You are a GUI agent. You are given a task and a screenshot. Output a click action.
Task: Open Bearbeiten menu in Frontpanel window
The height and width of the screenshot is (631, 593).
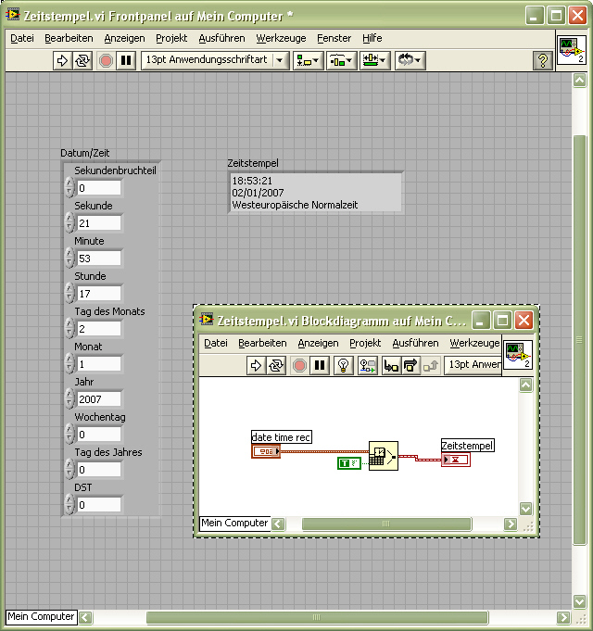click(x=69, y=38)
